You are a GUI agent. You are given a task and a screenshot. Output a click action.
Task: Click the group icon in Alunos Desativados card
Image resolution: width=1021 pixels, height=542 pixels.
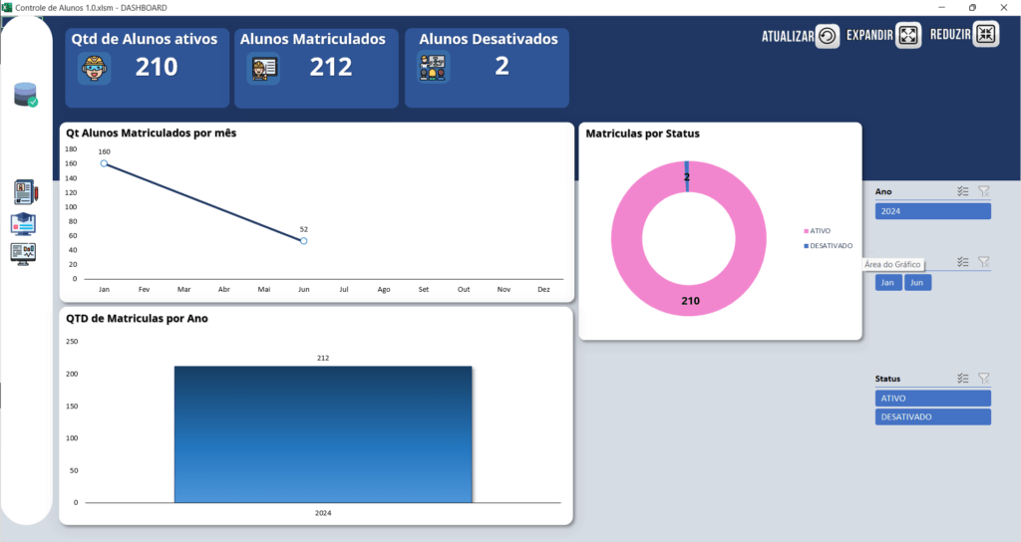433,67
